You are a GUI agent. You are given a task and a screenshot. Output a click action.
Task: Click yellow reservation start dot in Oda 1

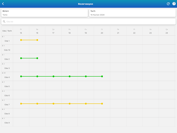21,40
